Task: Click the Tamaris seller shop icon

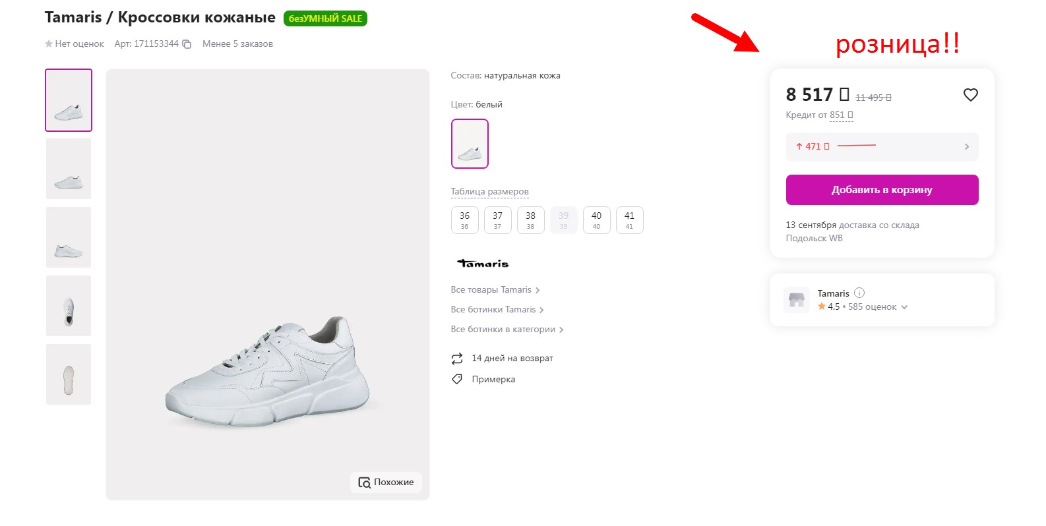Action: click(797, 300)
